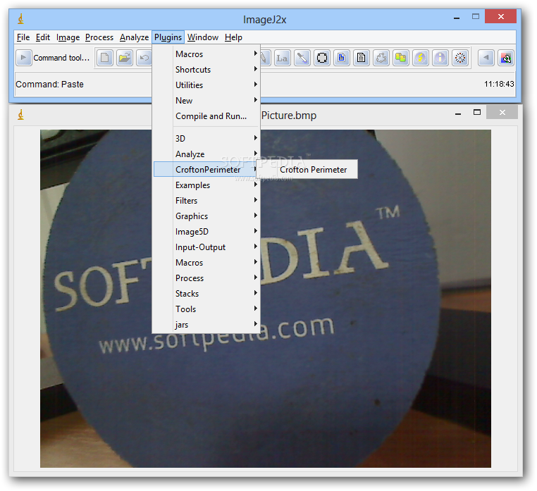Screen dimensions: 537x491
Task: Expand the jars submenu
Action: 206,325
